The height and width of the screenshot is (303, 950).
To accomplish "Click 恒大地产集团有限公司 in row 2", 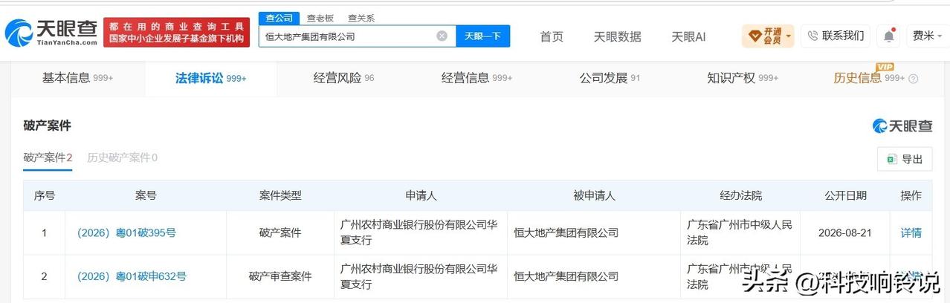I will pos(566,276).
